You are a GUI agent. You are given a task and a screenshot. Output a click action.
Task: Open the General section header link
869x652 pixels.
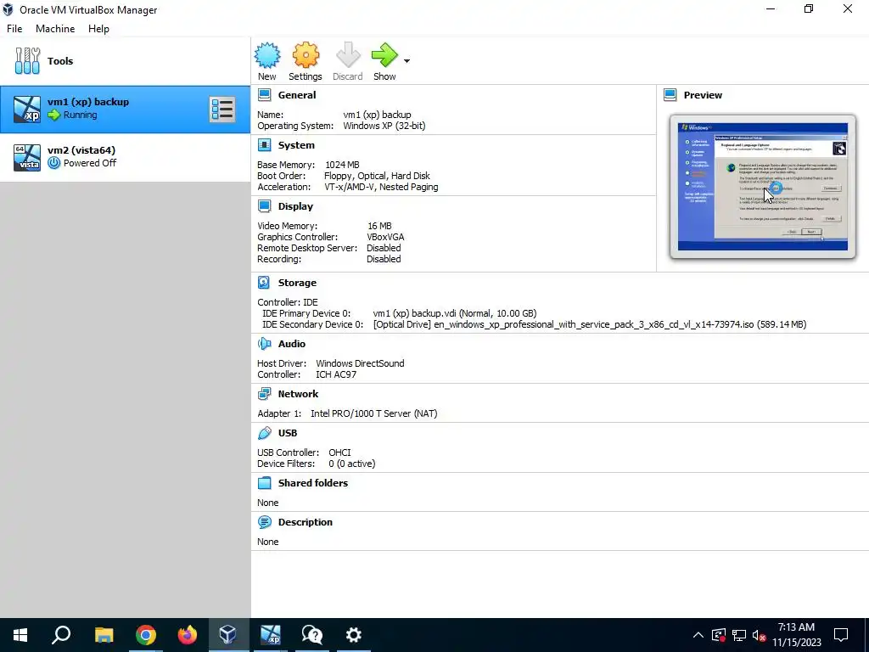pos(297,95)
